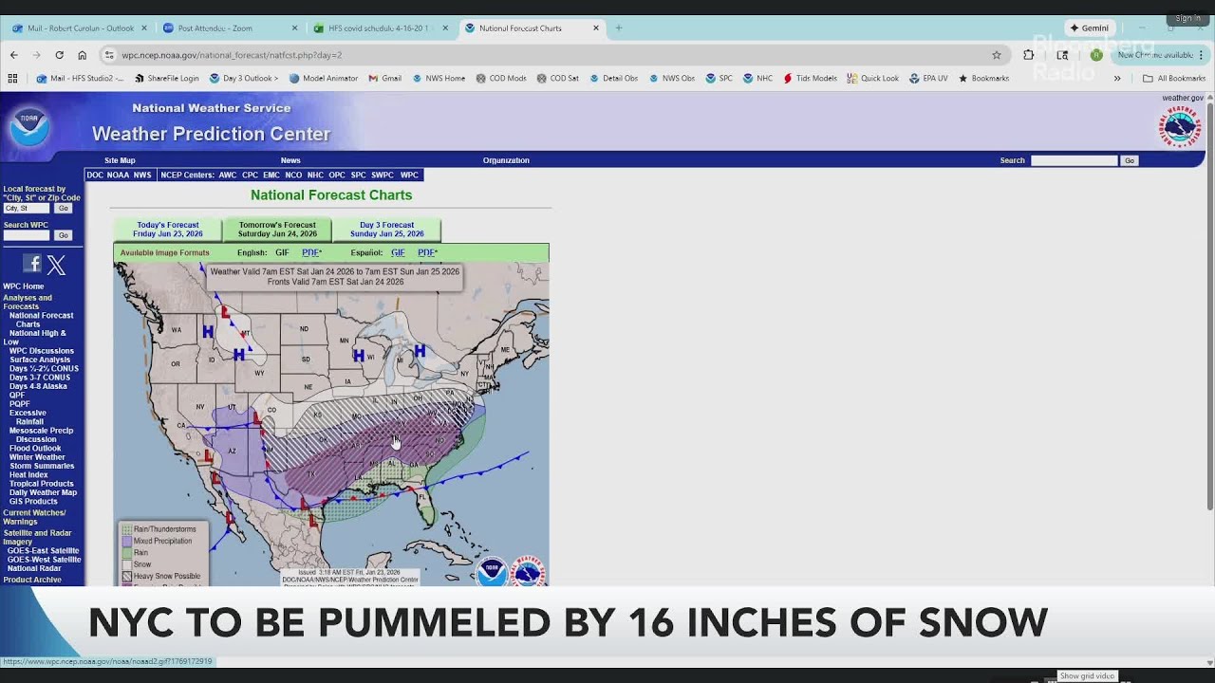Open the EPA UV bookmark
The image size is (1215, 683).
[928, 79]
